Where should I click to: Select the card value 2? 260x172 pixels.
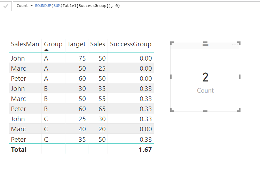click(x=205, y=77)
